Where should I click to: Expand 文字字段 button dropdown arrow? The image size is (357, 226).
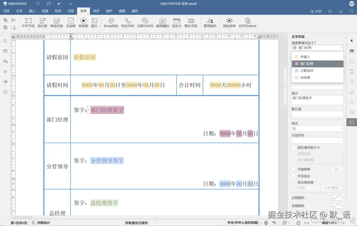tap(28, 30)
